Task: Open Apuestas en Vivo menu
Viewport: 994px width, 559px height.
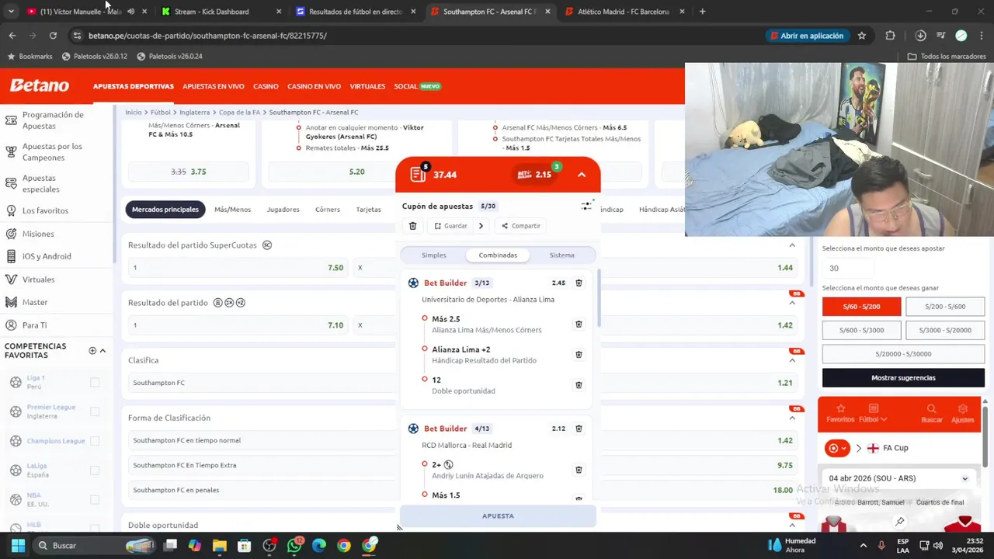Action: point(214,86)
